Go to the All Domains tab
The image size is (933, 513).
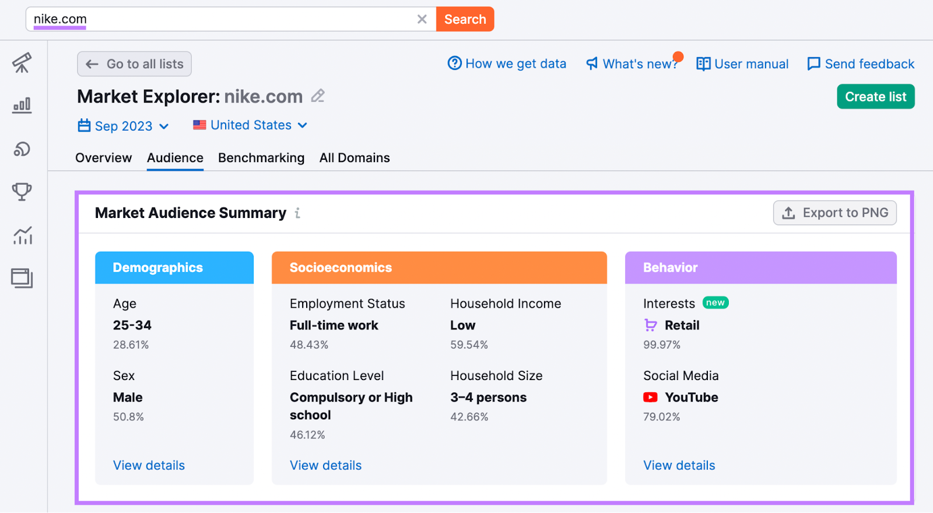[x=355, y=158]
